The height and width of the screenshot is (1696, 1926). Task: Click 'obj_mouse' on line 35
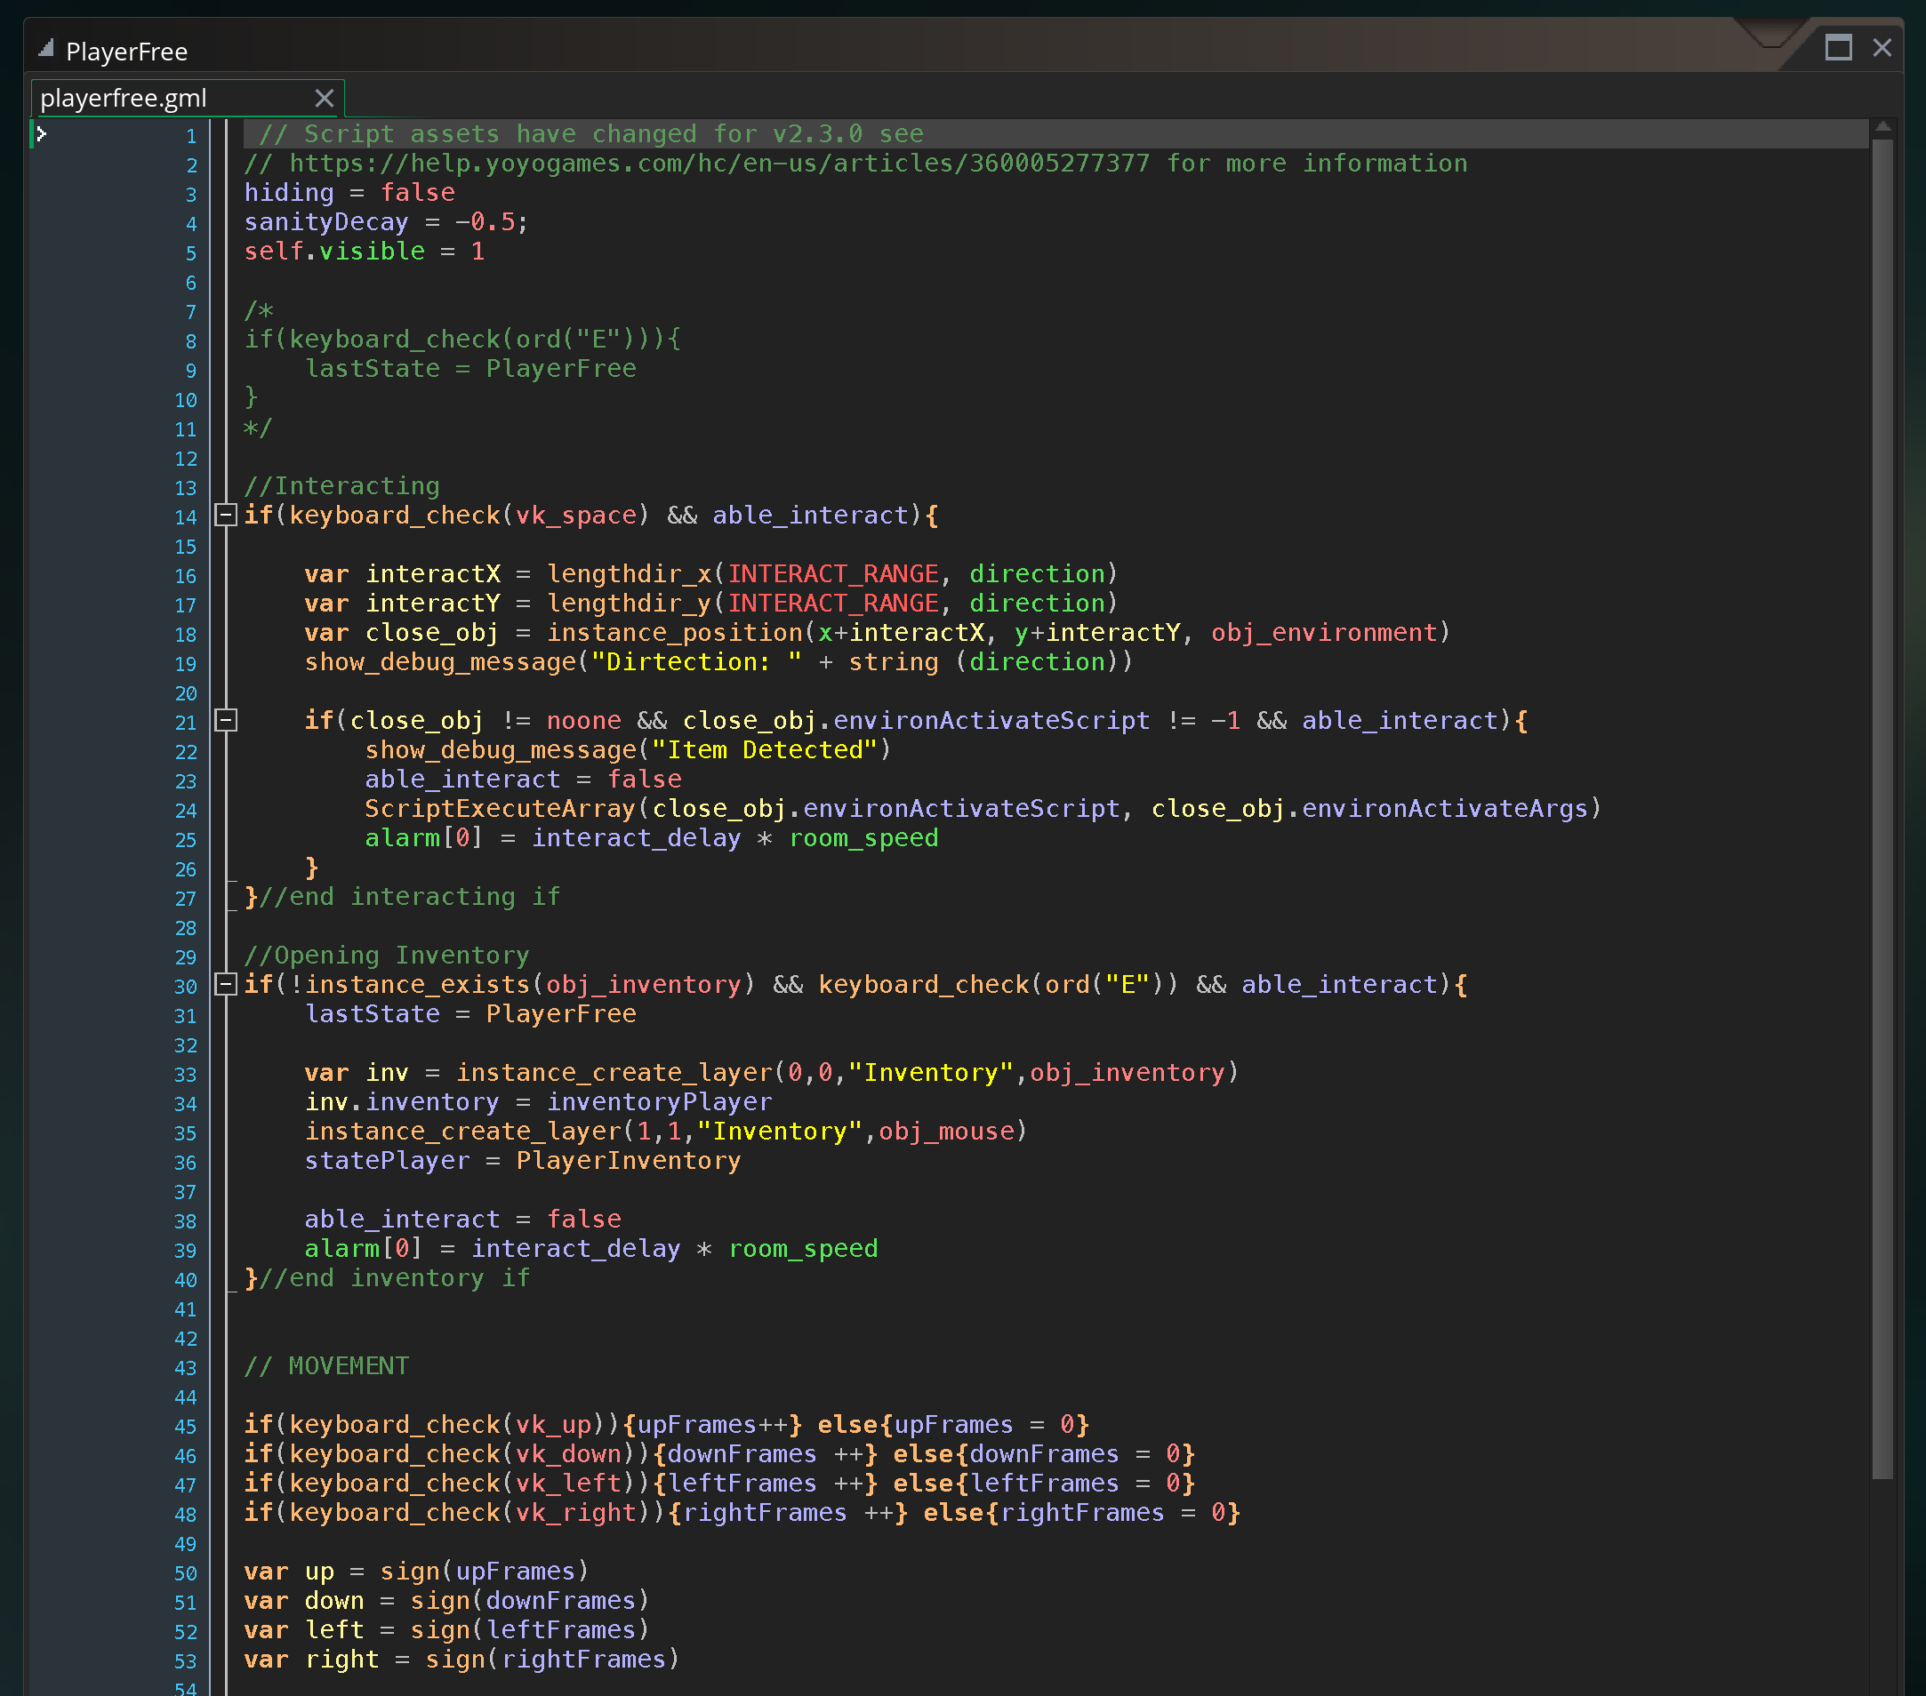click(947, 1131)
